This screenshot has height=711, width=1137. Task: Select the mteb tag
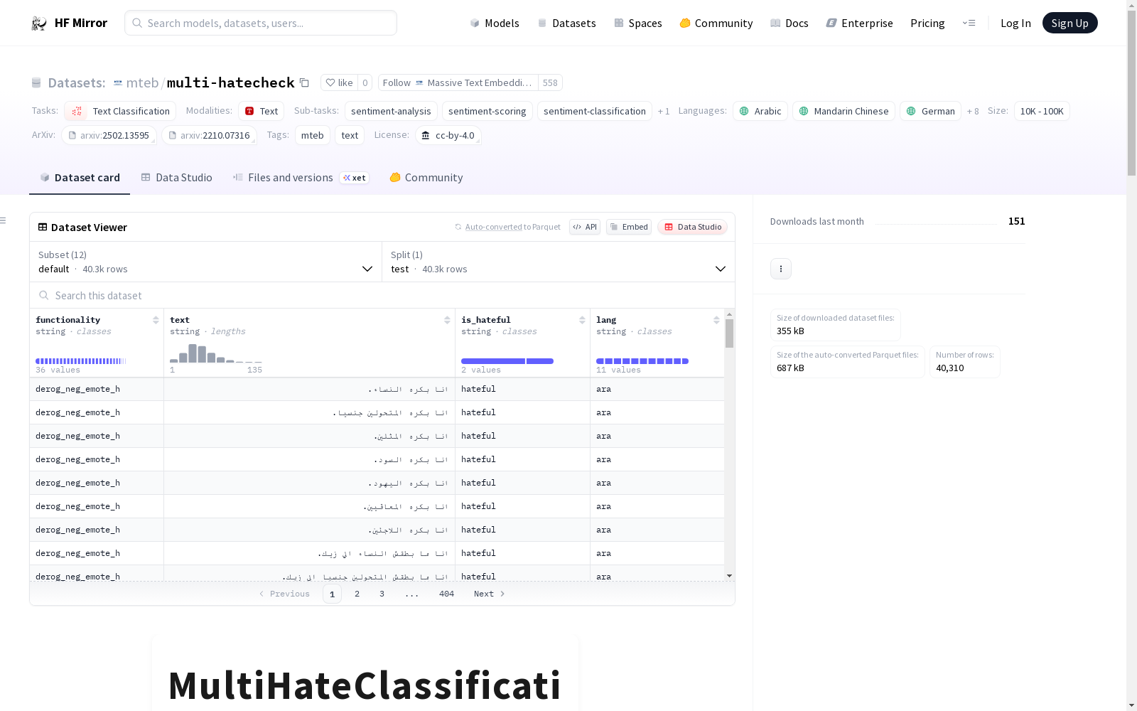pos(313,135)
